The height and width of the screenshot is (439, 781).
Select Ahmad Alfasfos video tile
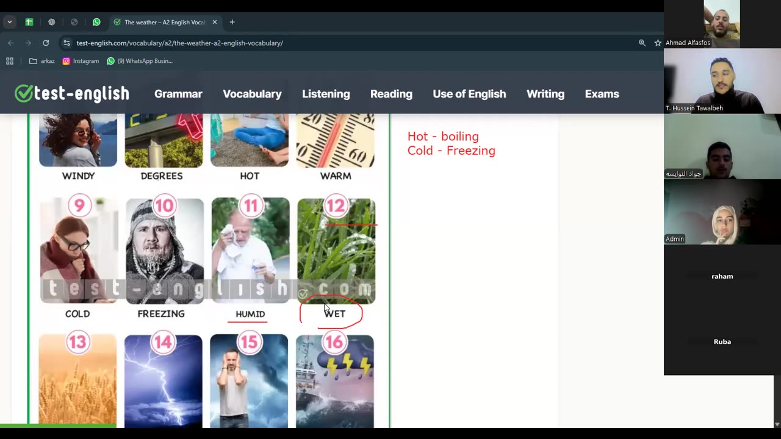[722, 24]
